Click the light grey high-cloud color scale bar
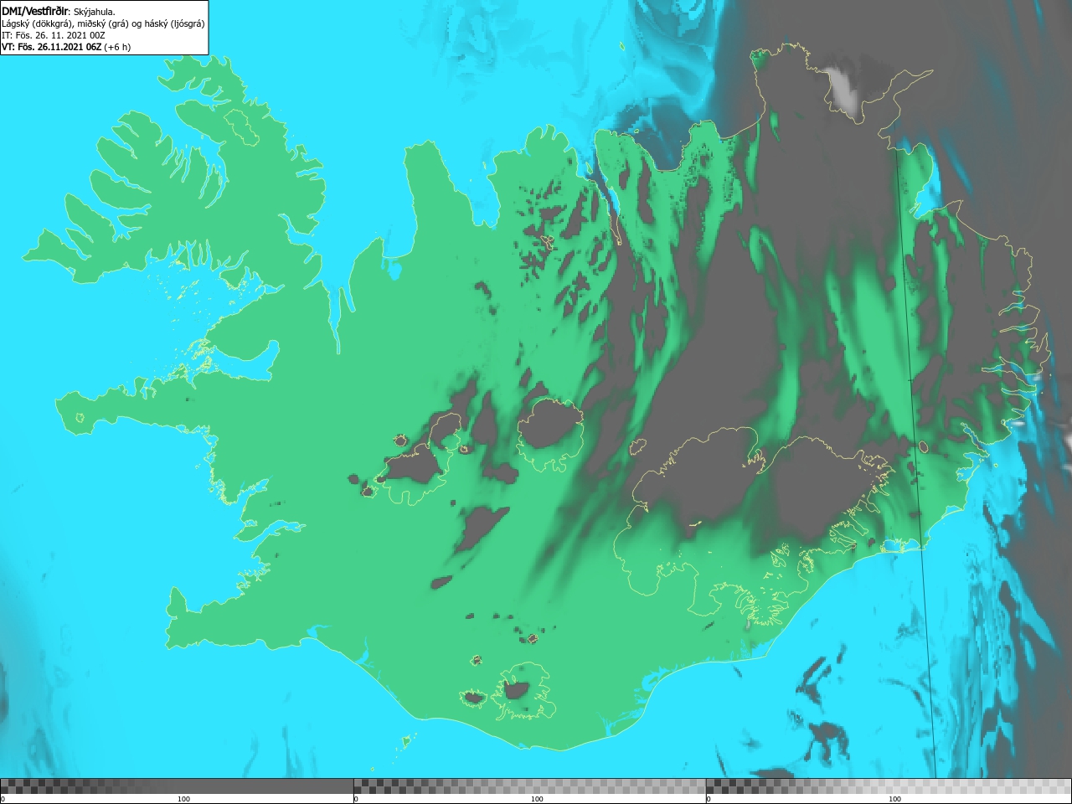This screenshot has height=804, width=1072. [x=889, y=786]
